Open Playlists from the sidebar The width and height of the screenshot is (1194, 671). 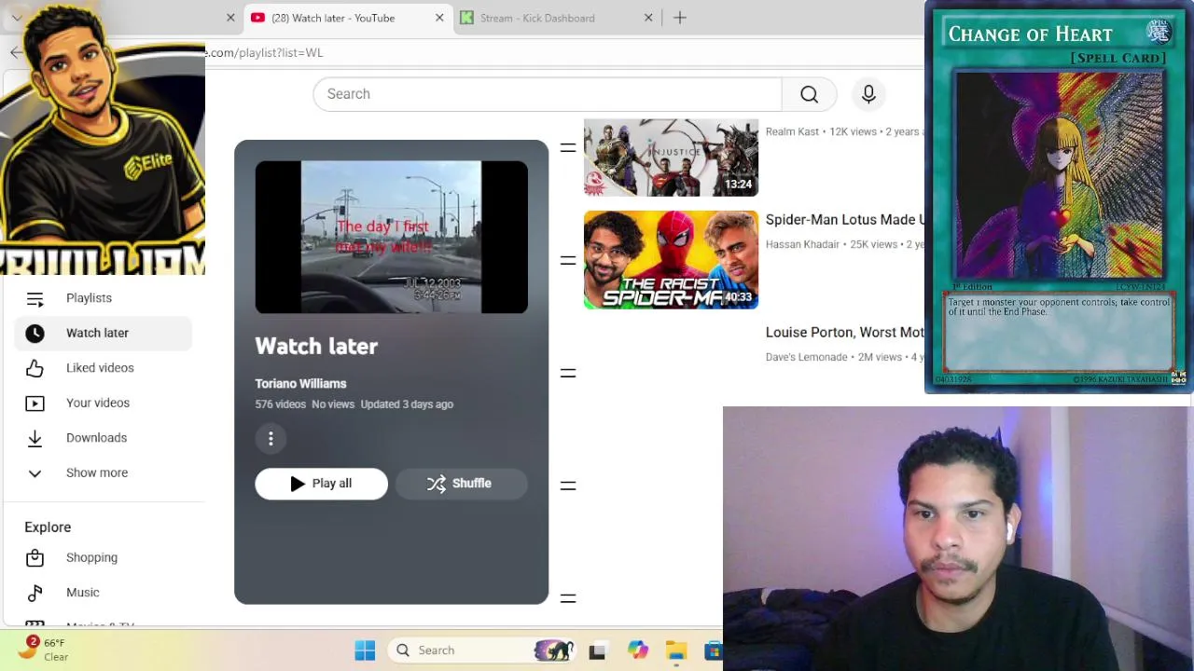(89, 298)
